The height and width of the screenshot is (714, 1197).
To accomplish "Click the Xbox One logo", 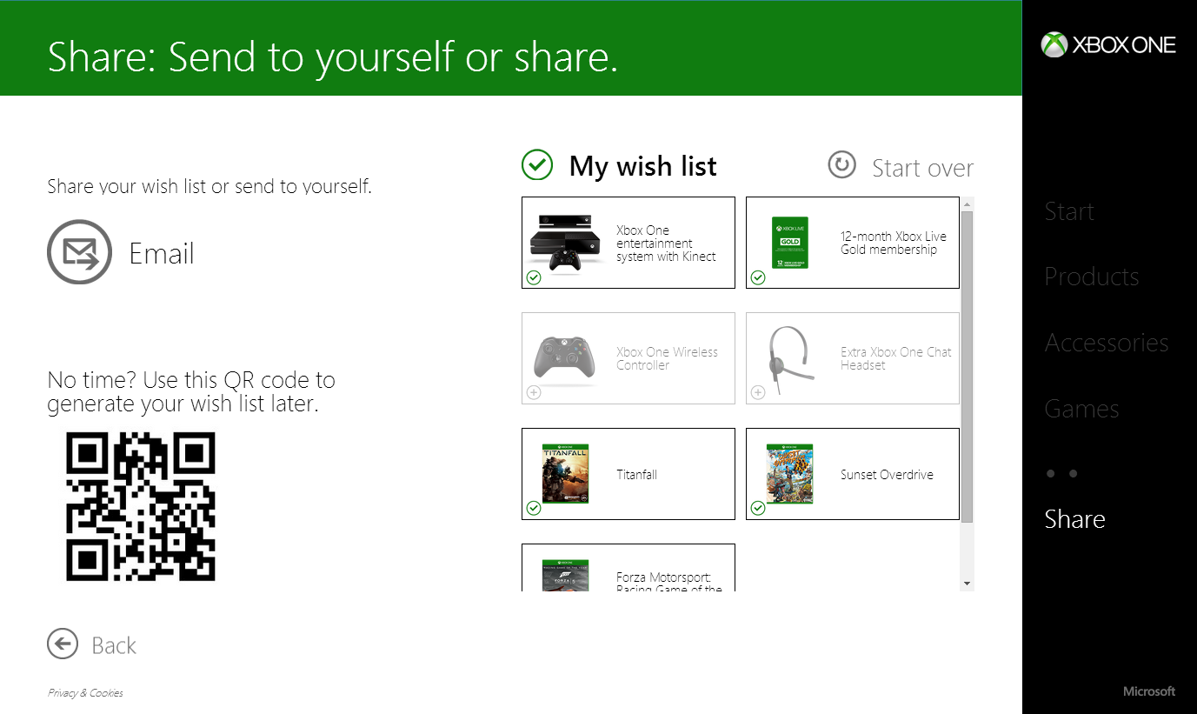I will [1107, 45].
